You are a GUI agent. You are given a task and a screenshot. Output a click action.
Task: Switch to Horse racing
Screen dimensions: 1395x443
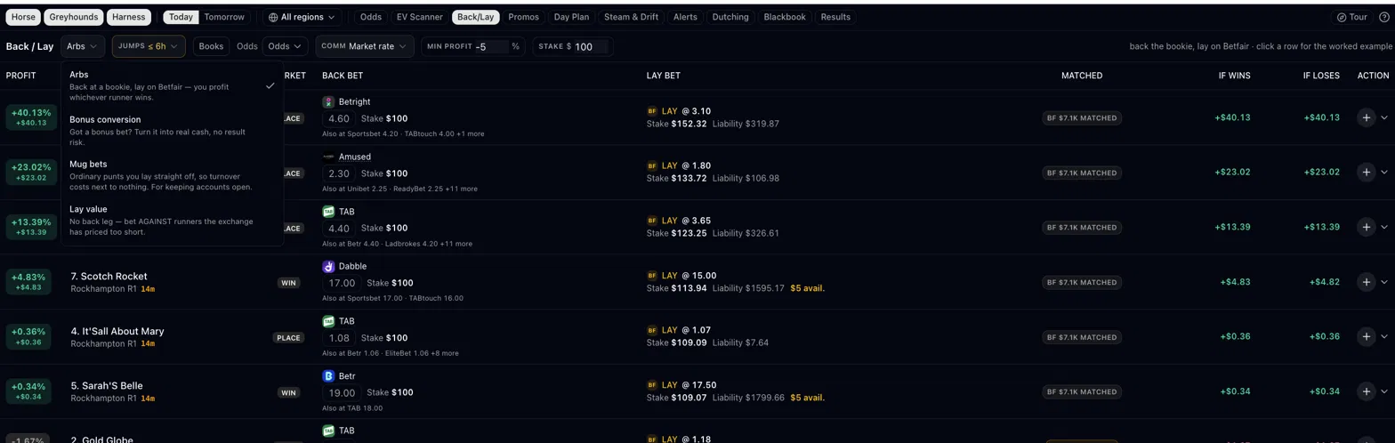24,17
